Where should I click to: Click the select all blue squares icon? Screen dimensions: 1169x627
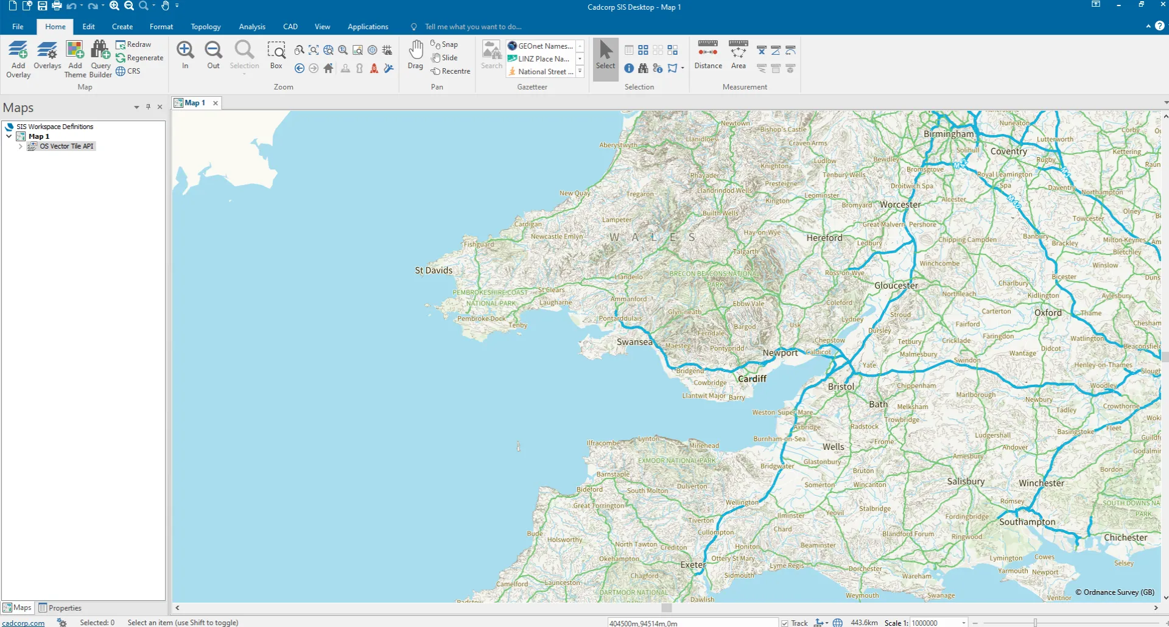coord(643,50)
